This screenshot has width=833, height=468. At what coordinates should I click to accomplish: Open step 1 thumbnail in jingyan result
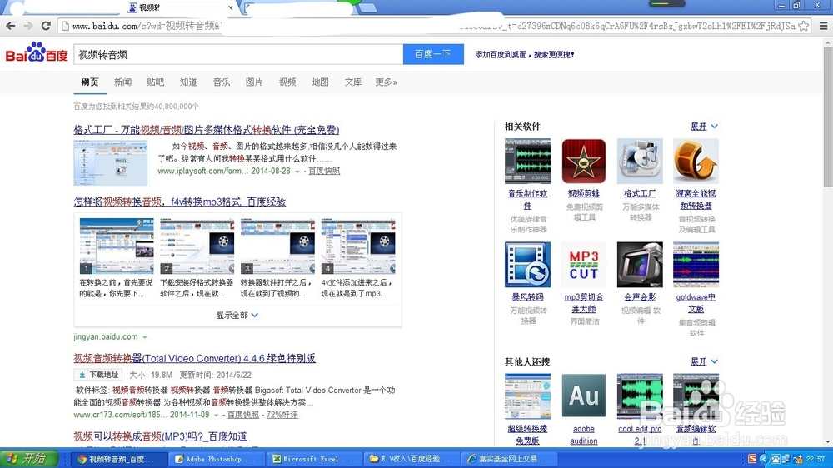117,246
